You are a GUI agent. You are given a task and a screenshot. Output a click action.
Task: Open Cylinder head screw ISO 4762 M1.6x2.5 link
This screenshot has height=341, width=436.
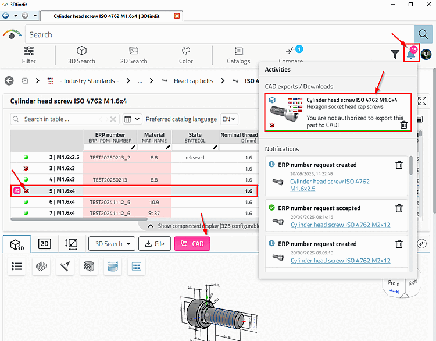point(330,185)
